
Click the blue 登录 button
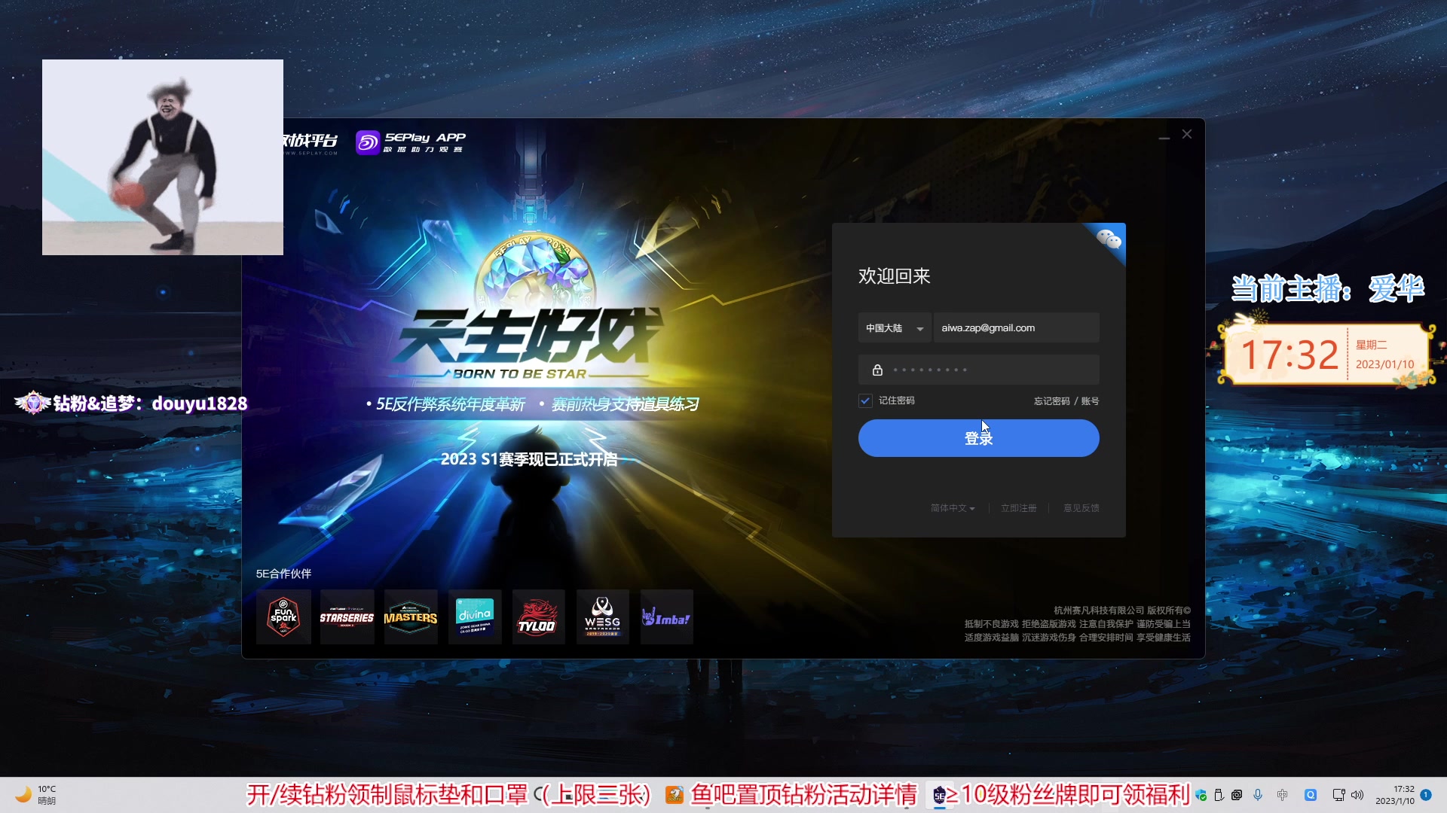(978, 438)
